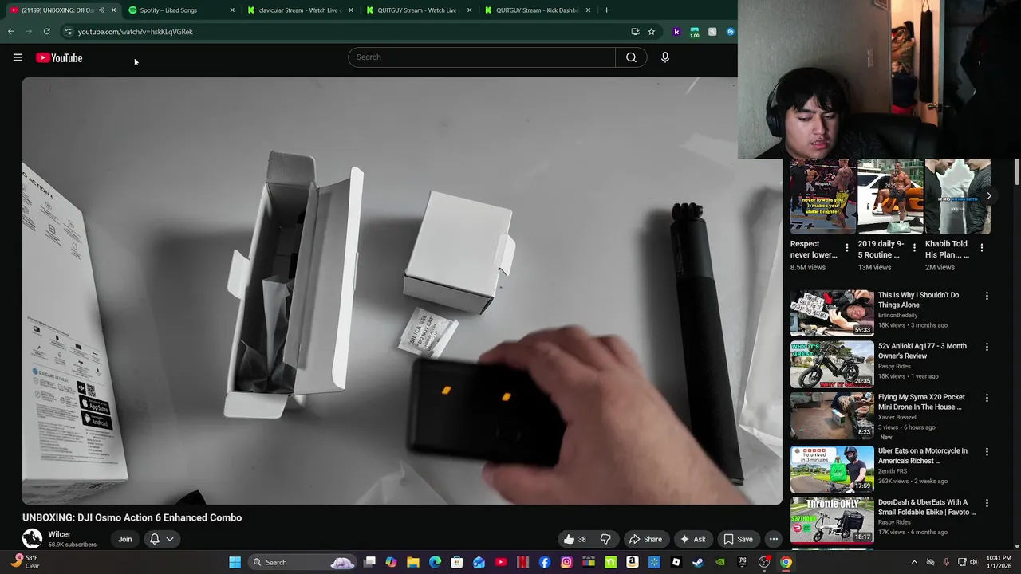Open the Instagram taskbar icon
Screen dimensions: 1021x574
(566, 562)
